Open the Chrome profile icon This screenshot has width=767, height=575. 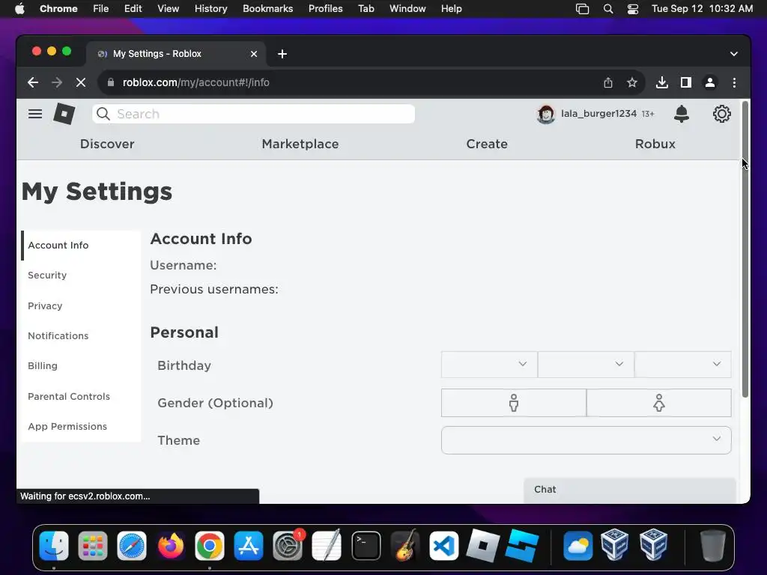[x=710, y=82]
